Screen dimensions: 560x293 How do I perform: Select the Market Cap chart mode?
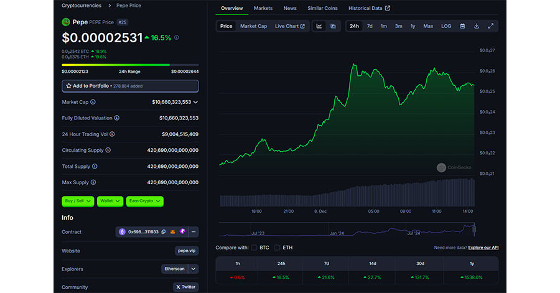pos(254,26)
